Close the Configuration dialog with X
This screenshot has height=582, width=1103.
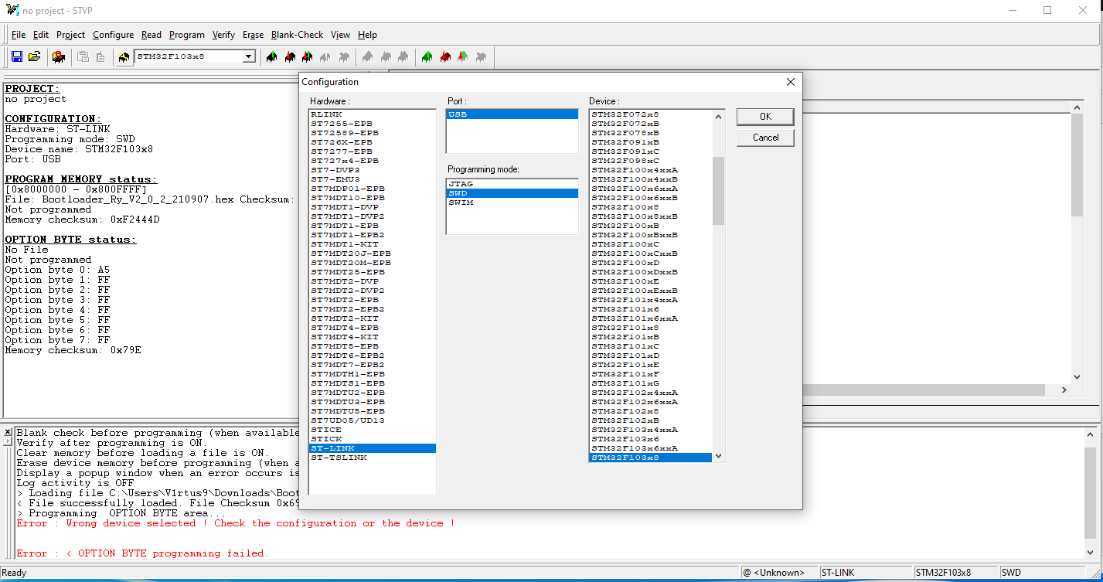pos(790,82)
